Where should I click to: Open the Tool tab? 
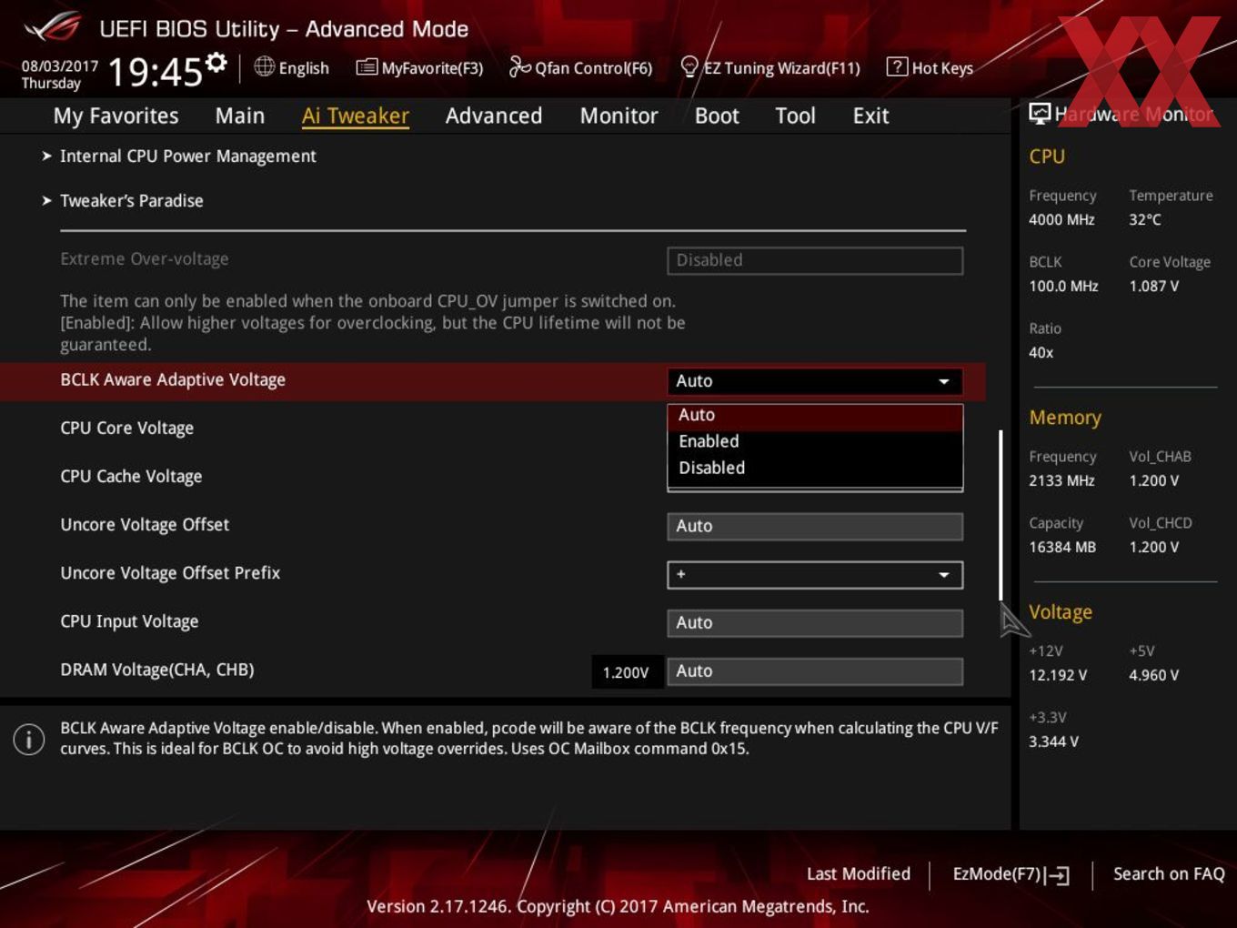coord(795,116)
